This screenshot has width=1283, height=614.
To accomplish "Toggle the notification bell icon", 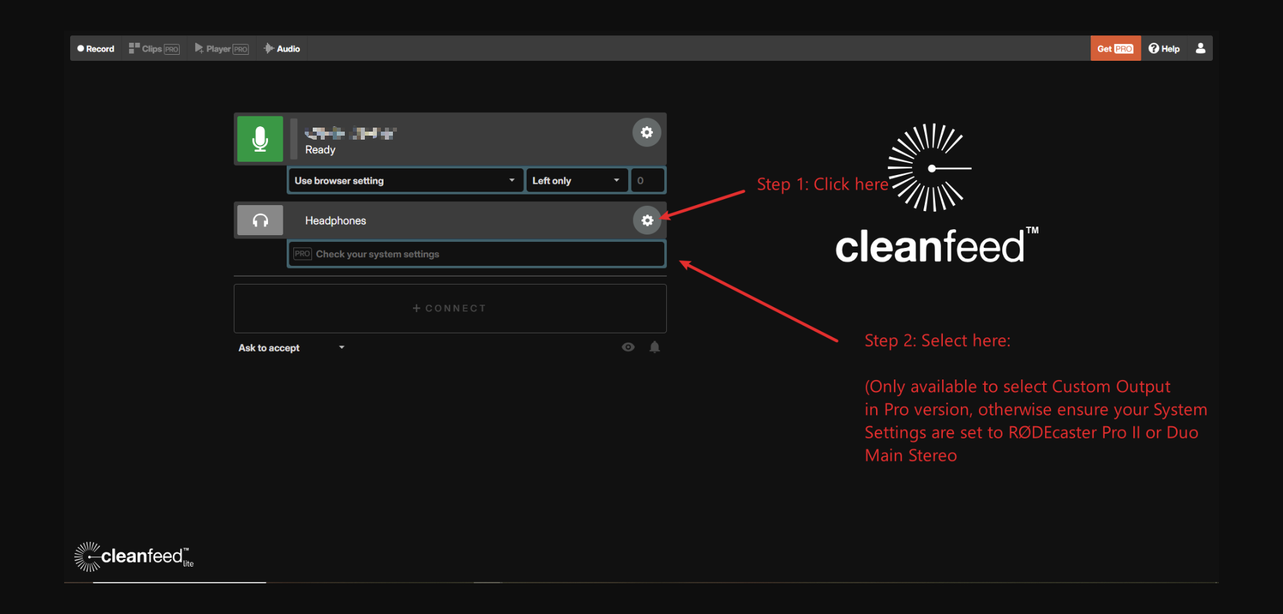I will point(655,347).
